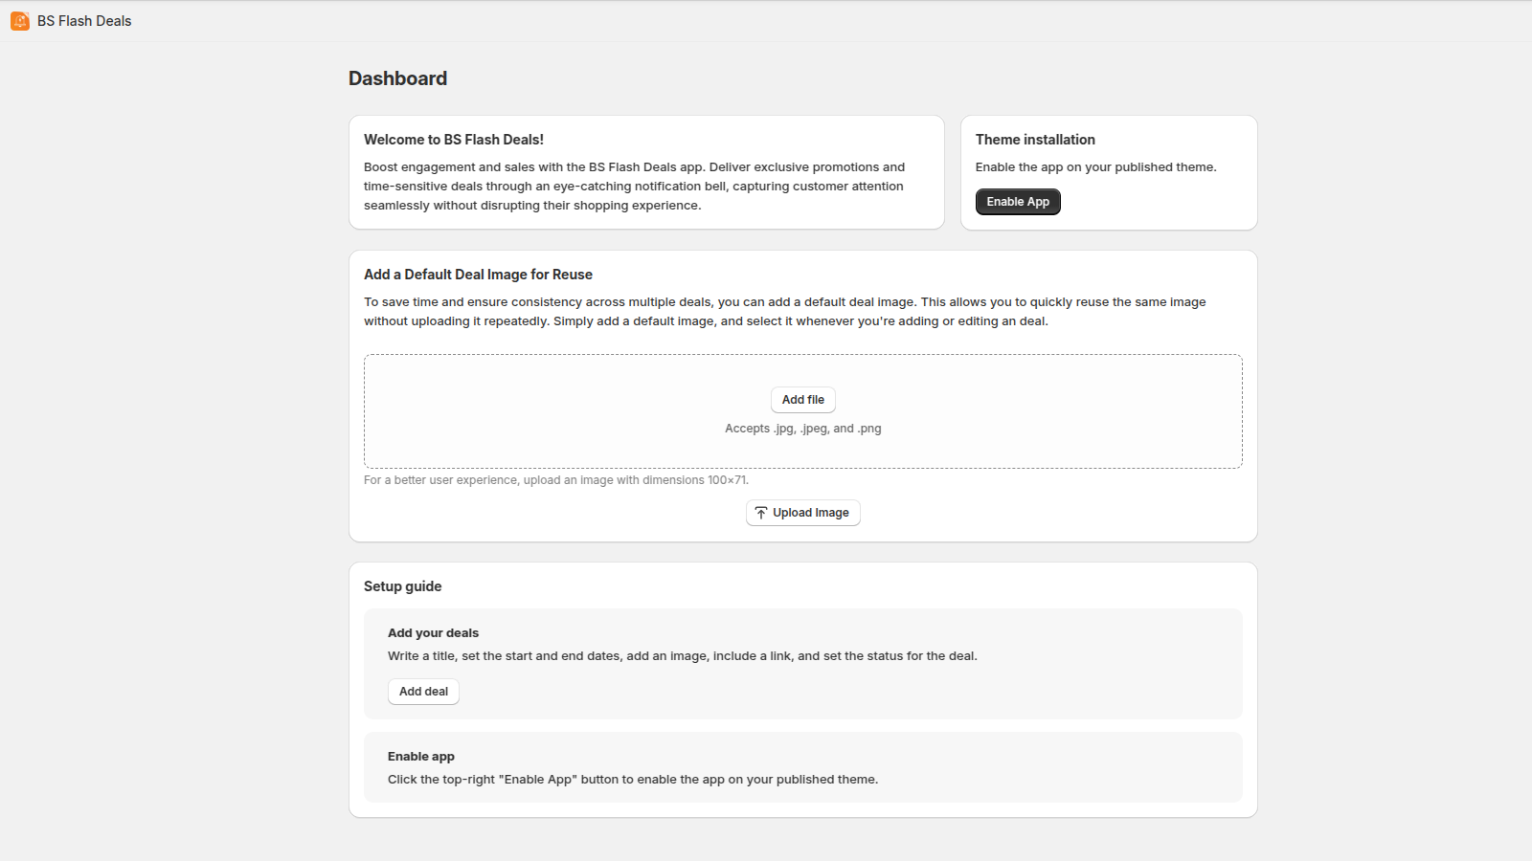
Task: Select the Dashboard heading
Action: click(397, 78)
